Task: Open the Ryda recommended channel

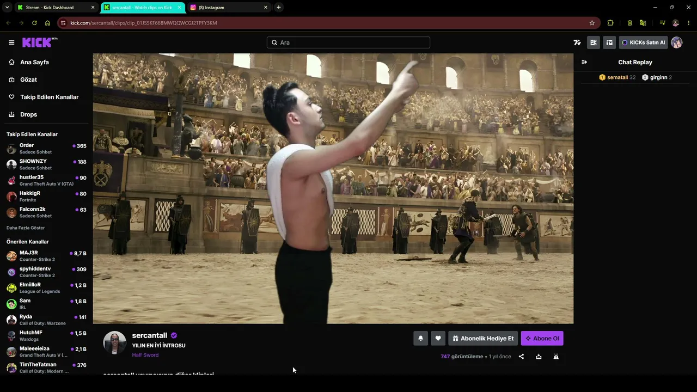Action: pyautogui.click(x=46, y=320)
